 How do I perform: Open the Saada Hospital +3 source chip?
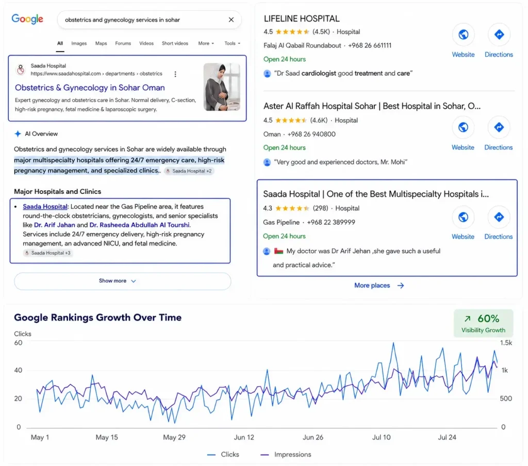coord(47,253)
